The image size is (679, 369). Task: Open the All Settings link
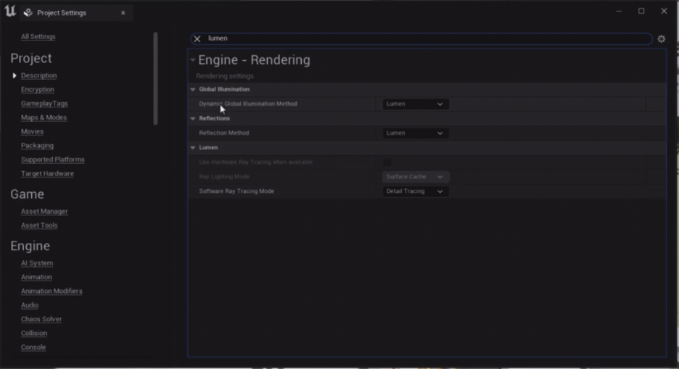(38, 37)
